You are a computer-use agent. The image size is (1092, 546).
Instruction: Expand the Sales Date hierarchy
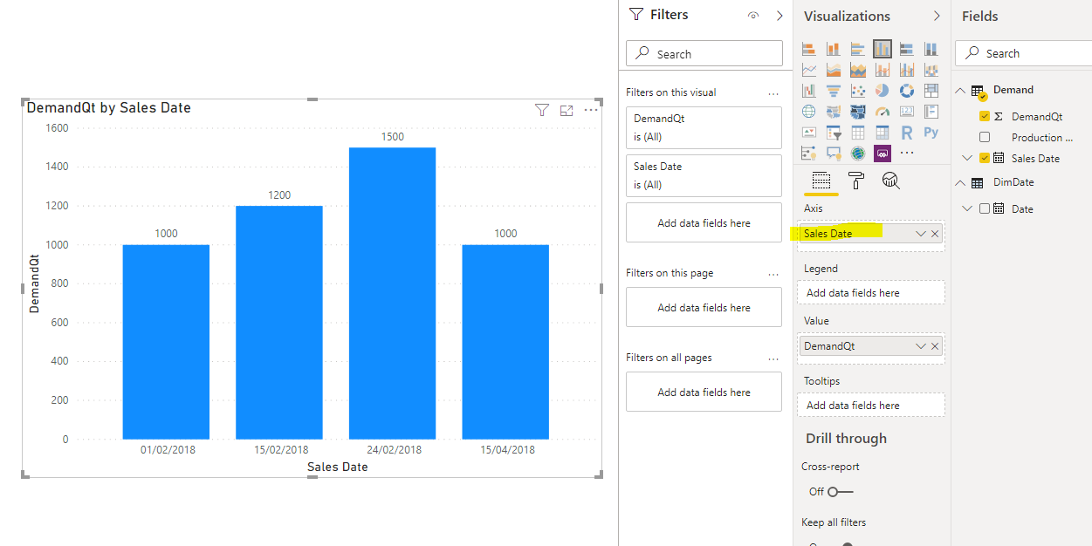(x=967, y=158)
